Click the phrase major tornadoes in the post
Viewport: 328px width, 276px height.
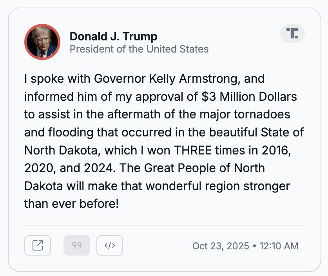[x=251, y=114]
